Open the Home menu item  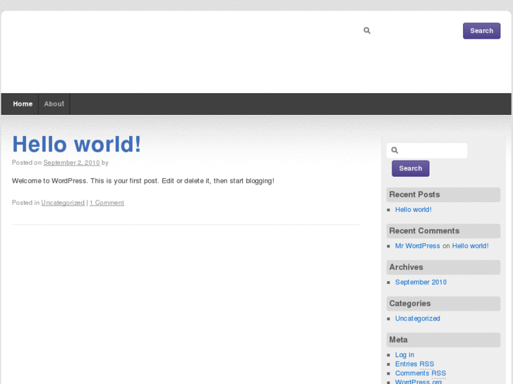coord(23,104)
